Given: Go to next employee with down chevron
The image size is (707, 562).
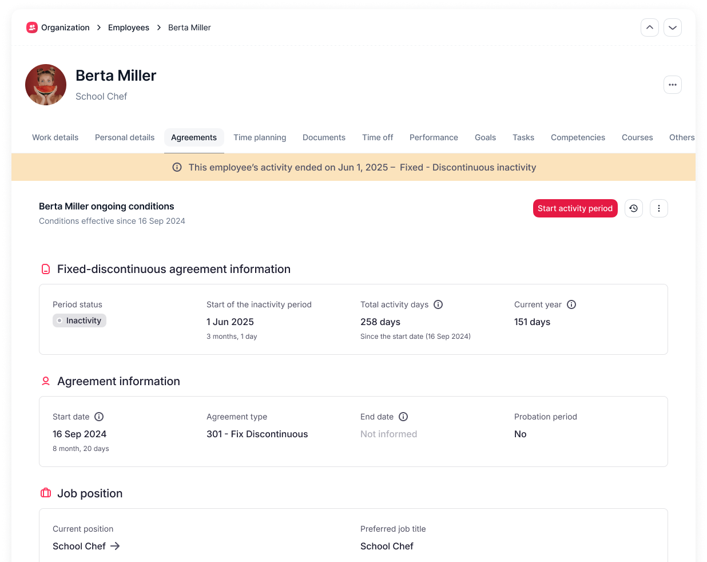Looking at the screenshot, I should tap(673, 27).
